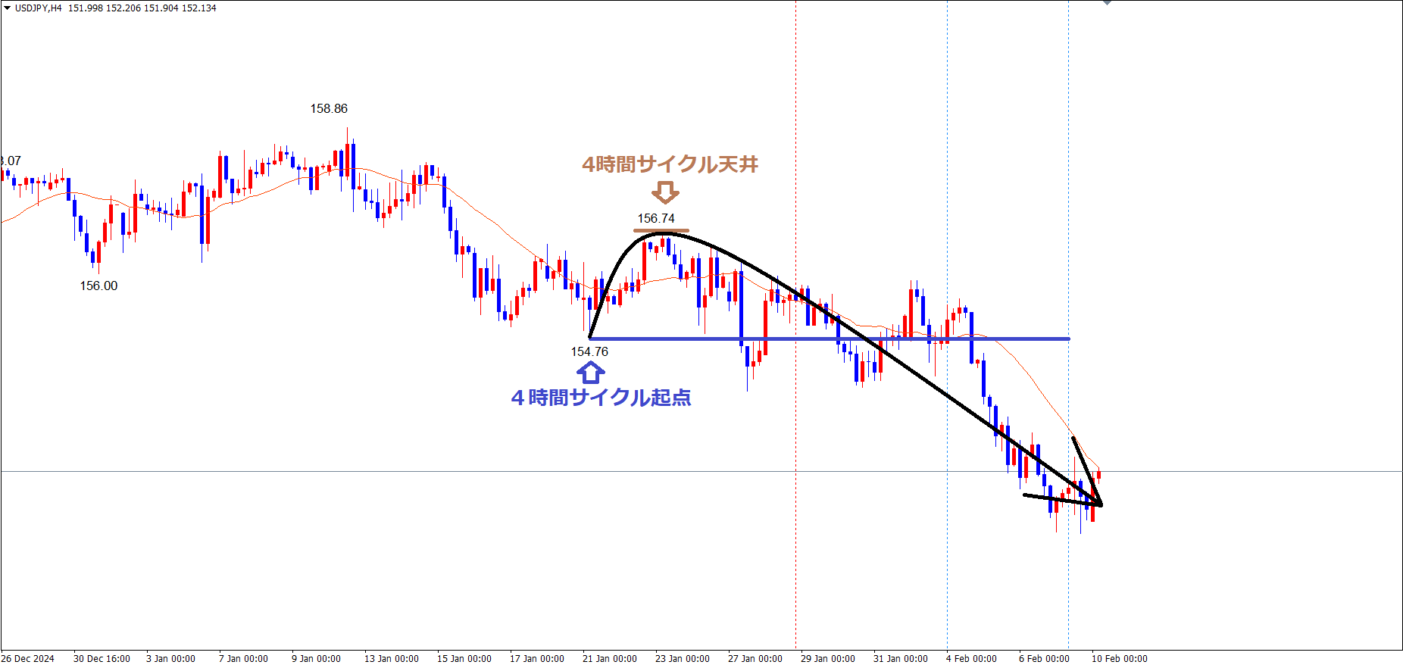Click the 26 Dec 2024 date label
This screenshot has width=1403, height=668.
coord(28,658)
